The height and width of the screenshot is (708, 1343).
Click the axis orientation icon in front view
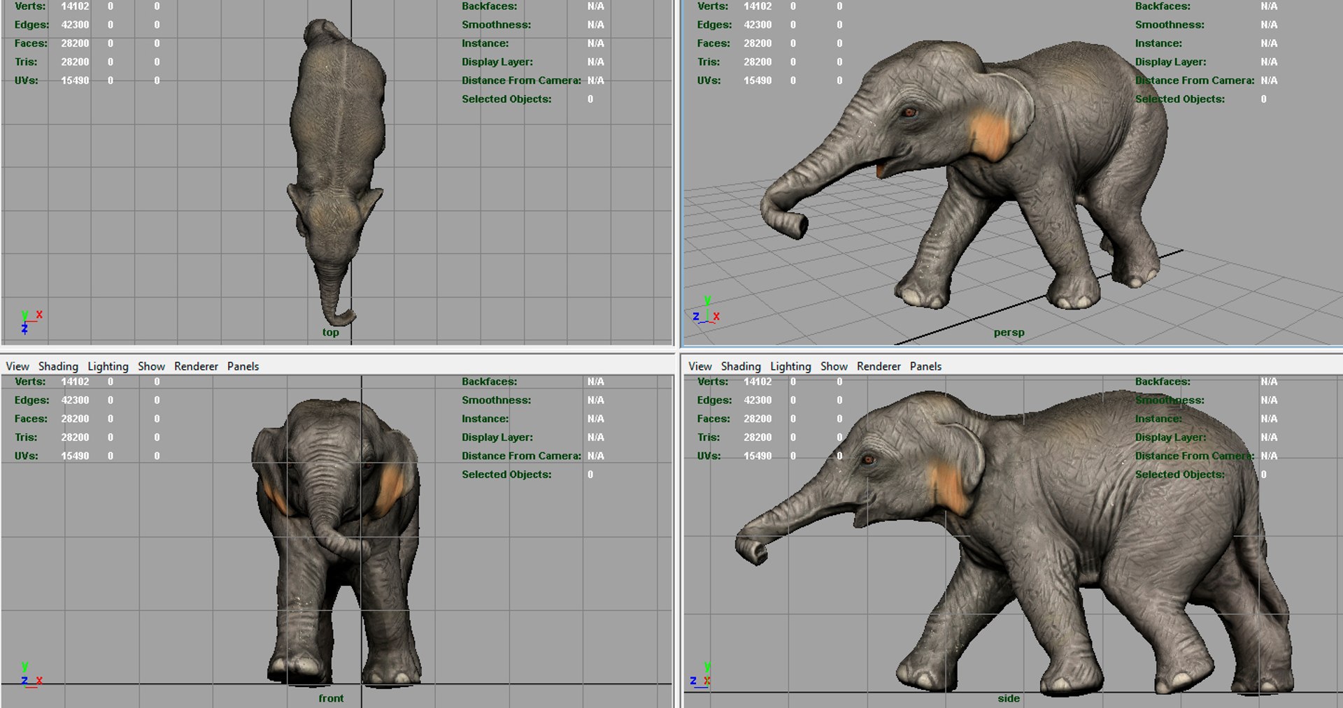click(x=30, y=676)
